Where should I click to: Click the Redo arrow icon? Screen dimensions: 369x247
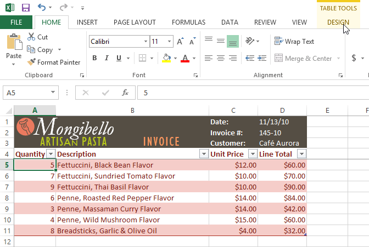pyautogui.click(x=63, y=8)
